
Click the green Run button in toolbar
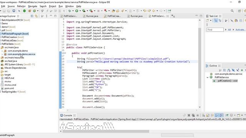[x=77, y=11]
